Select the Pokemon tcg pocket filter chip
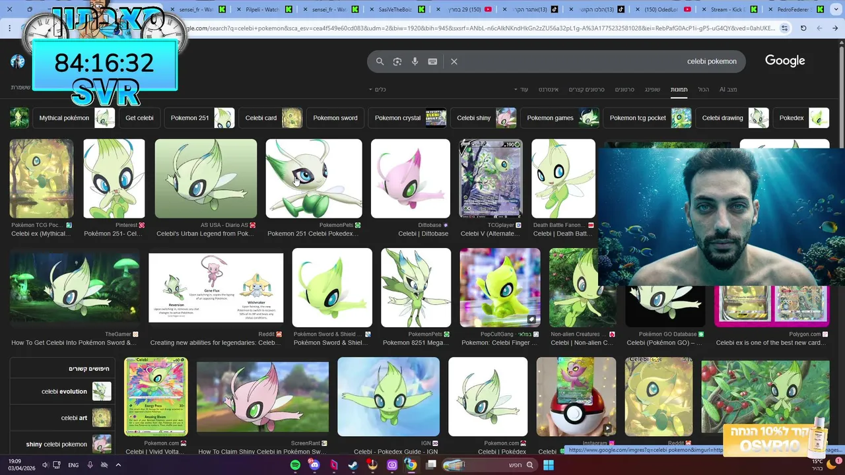Image resolution: width=845 pixels, height=475 pixels. point(648,118)
